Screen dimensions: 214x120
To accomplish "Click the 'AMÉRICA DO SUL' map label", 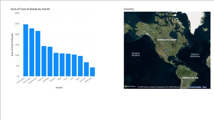I will pyautogui.click(x=190, y=78).
